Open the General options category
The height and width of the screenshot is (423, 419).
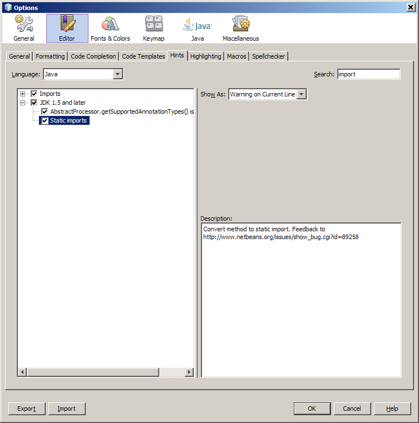(x=24, y=28)
